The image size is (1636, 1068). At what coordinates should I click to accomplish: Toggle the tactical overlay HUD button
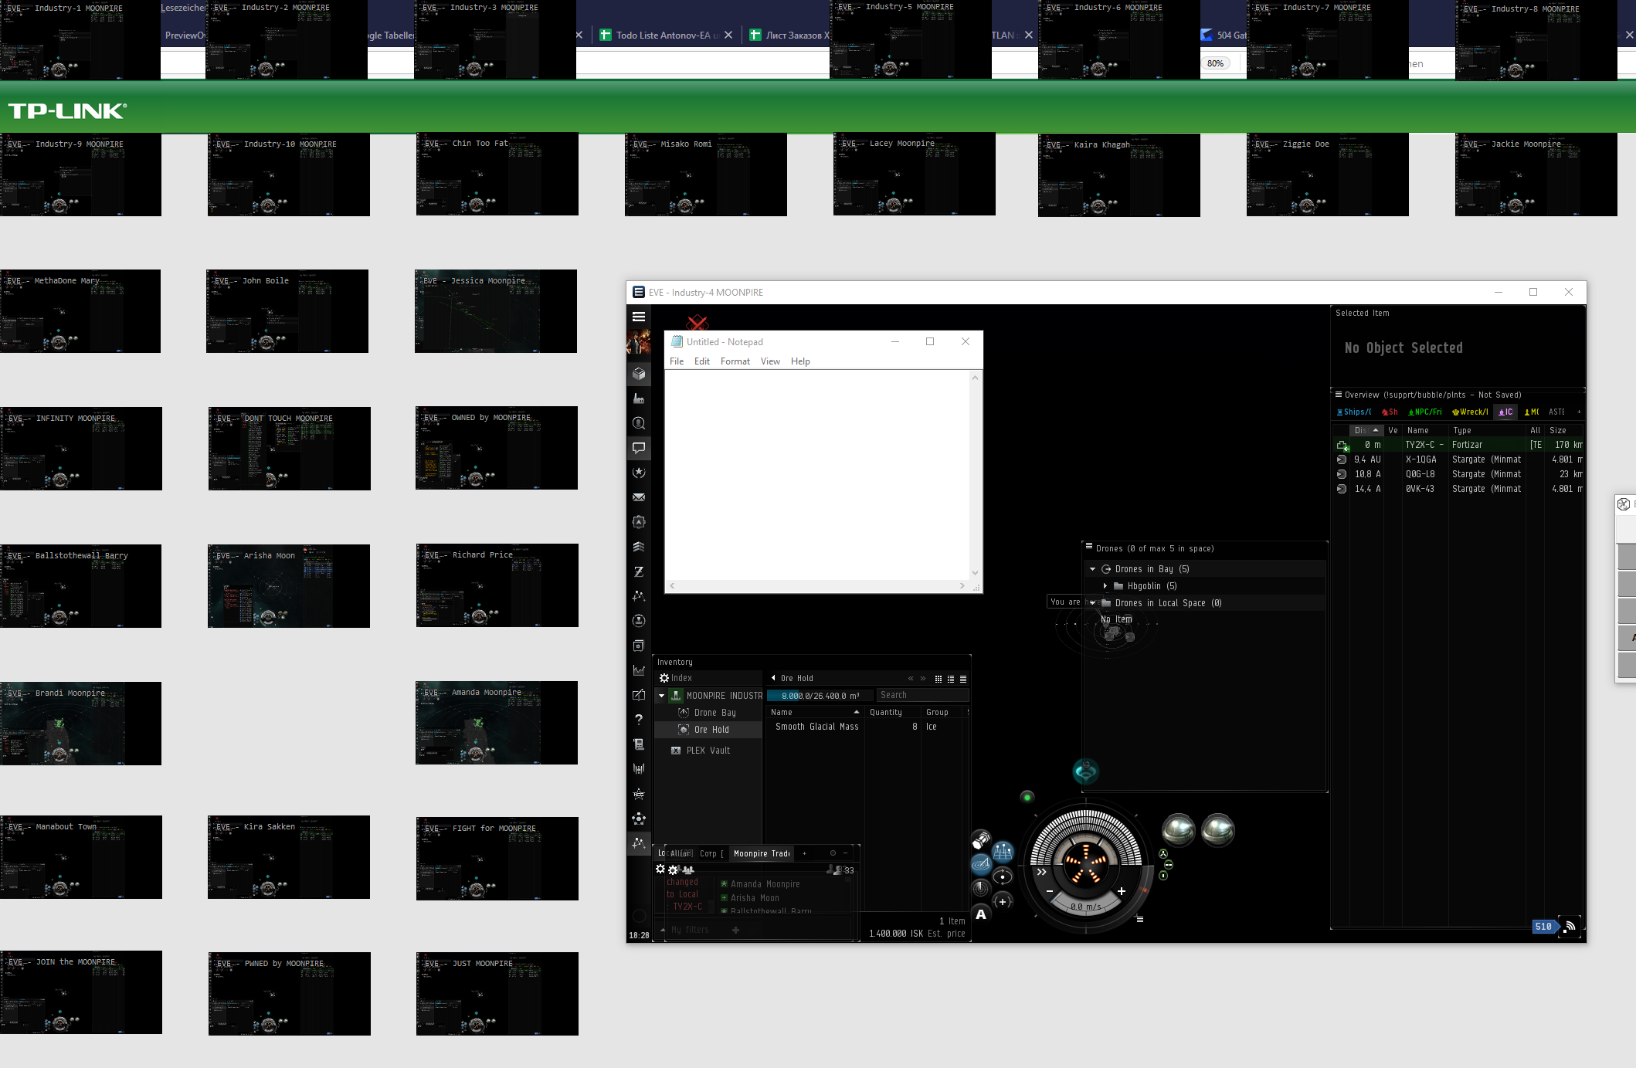point(1003,852)
